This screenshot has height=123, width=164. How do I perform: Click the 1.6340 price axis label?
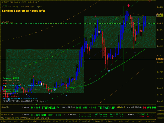pyautogui.click(x=160, y=72)
